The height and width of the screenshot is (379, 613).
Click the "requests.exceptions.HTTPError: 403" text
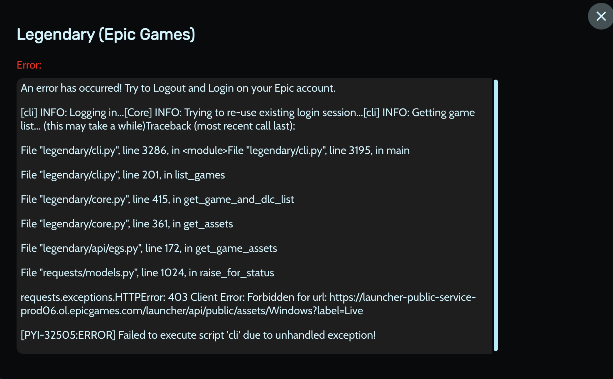[x=104, y=297]
